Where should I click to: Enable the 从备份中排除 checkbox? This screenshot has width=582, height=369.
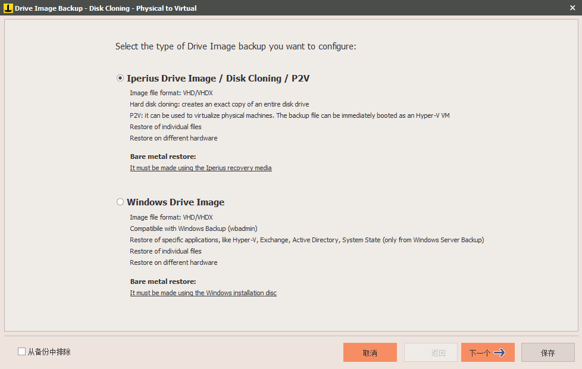coord(22,352)
